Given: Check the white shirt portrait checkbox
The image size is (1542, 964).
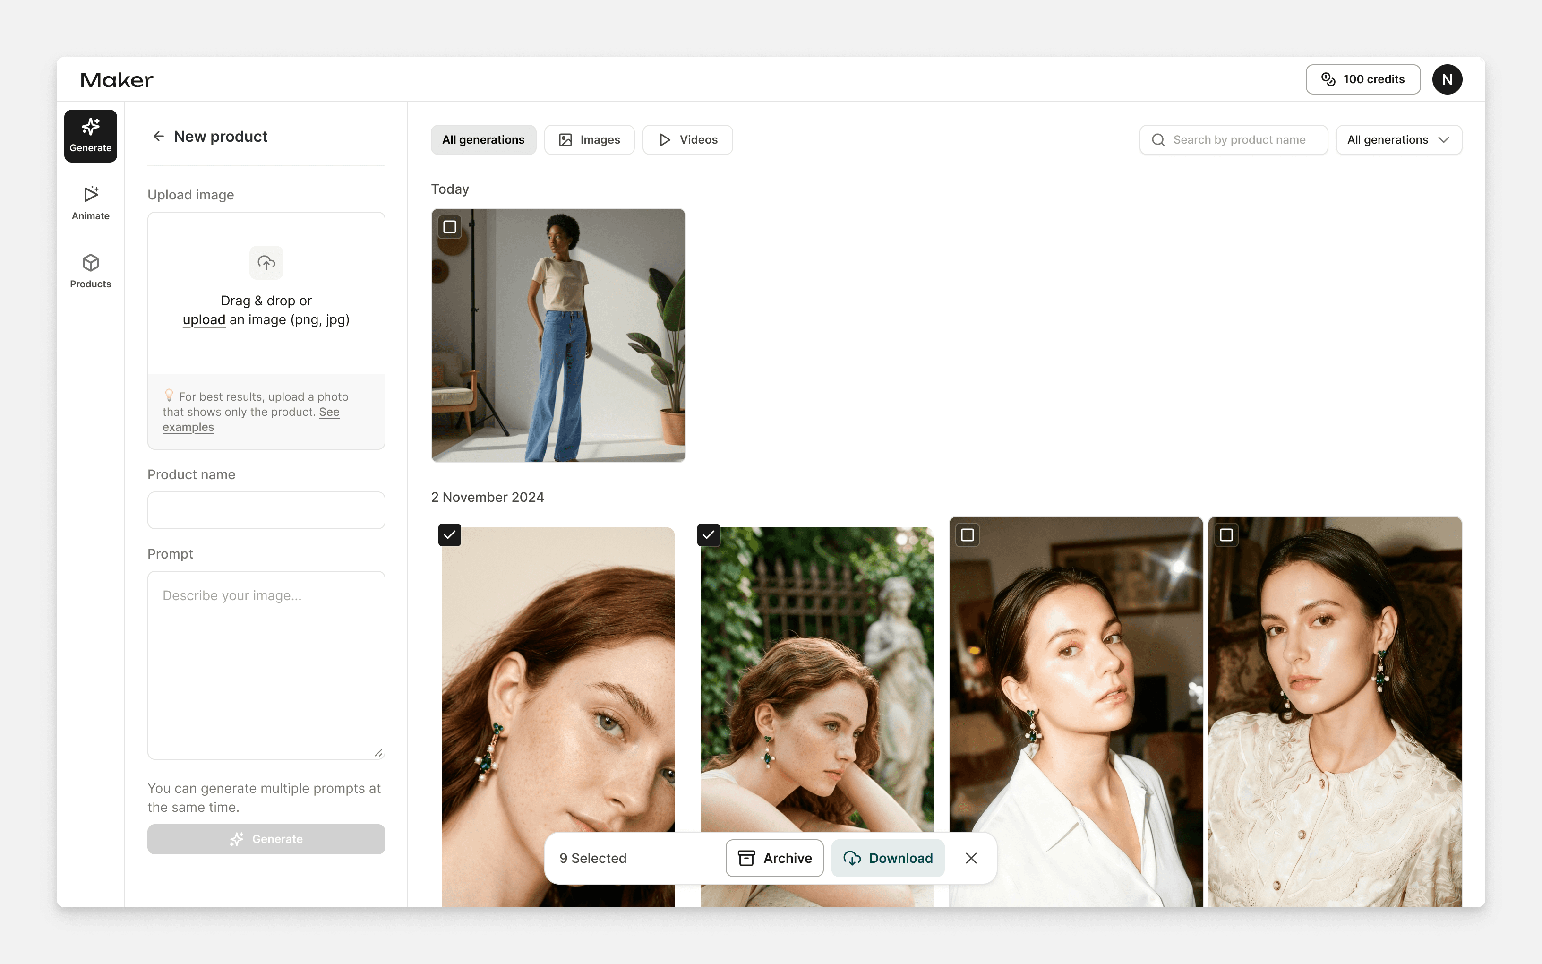Looking at the screenshot, I should pyautogui.click(x=967, y=535).
